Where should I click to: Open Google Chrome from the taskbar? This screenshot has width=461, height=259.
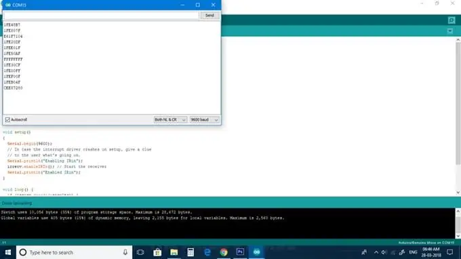pos(224,252)
